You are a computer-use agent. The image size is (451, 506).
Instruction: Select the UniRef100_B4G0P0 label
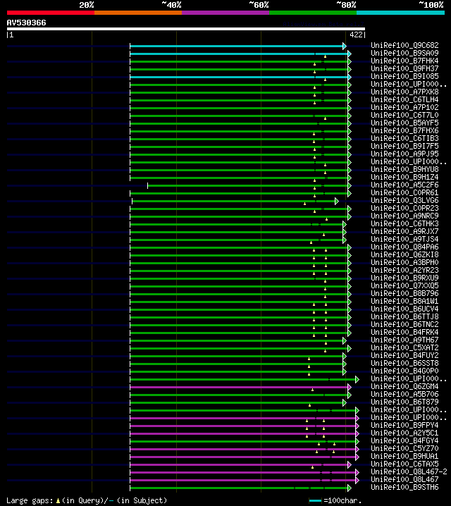coord(404,371)
